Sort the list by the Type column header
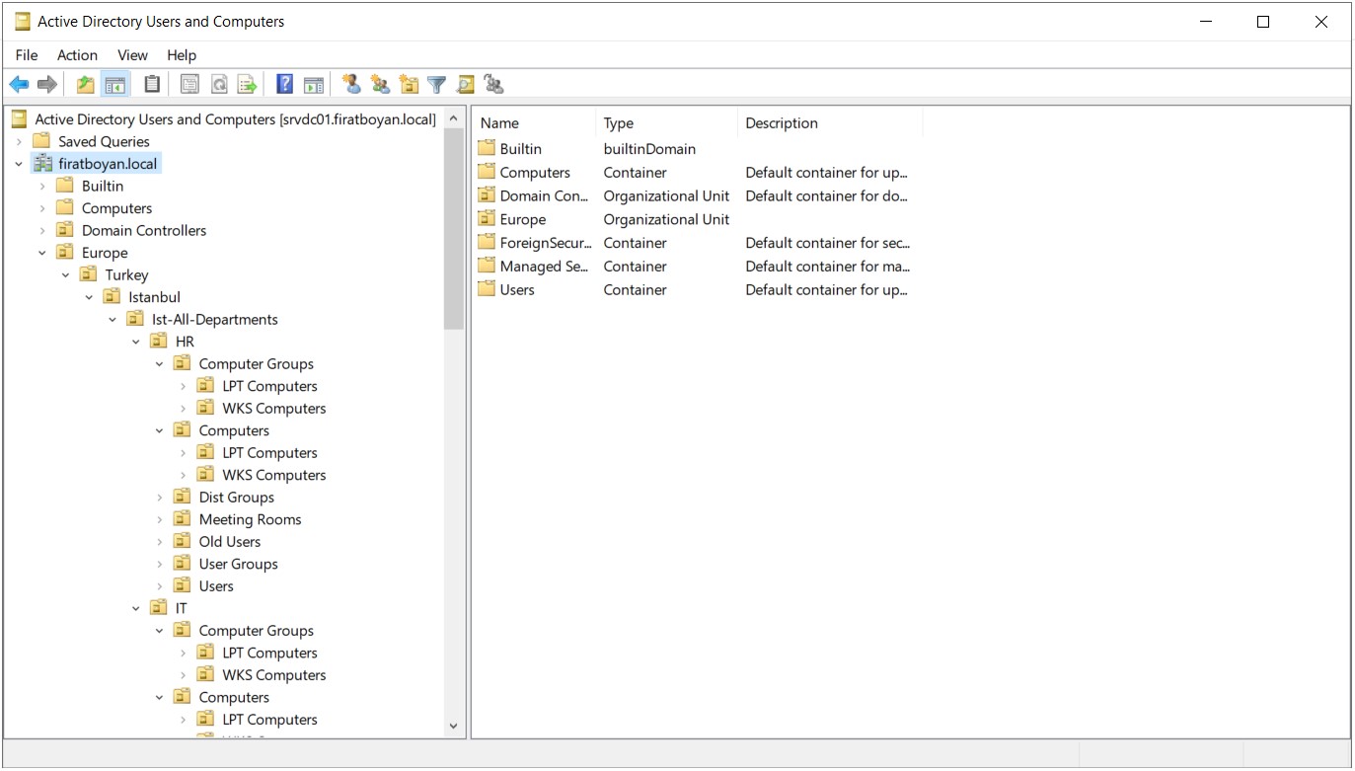The image size is (1355, 771). (x=666, y=123)
